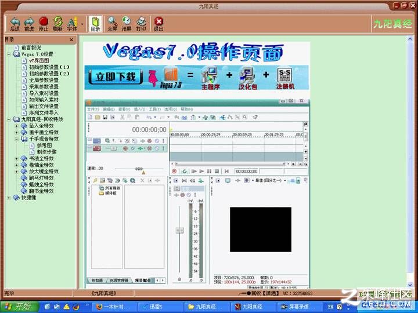
Task: Expand the 书法全特效 chapter
Action: pos(16,158)
